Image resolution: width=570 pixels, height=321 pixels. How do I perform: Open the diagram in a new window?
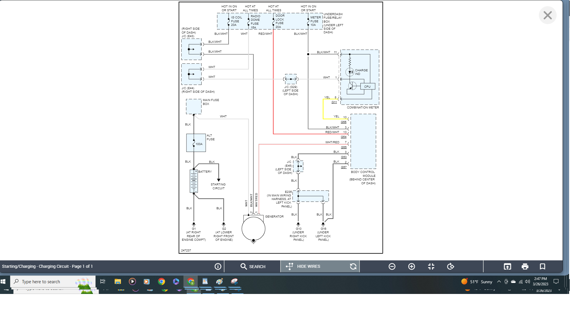click(507, 267)
